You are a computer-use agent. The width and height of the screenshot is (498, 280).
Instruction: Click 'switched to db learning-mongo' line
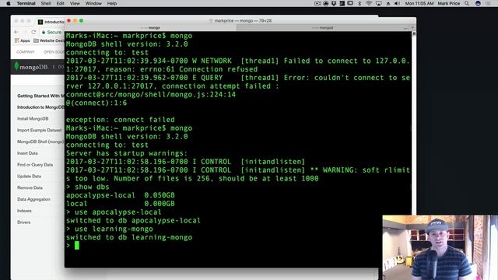tap(129, 237)
